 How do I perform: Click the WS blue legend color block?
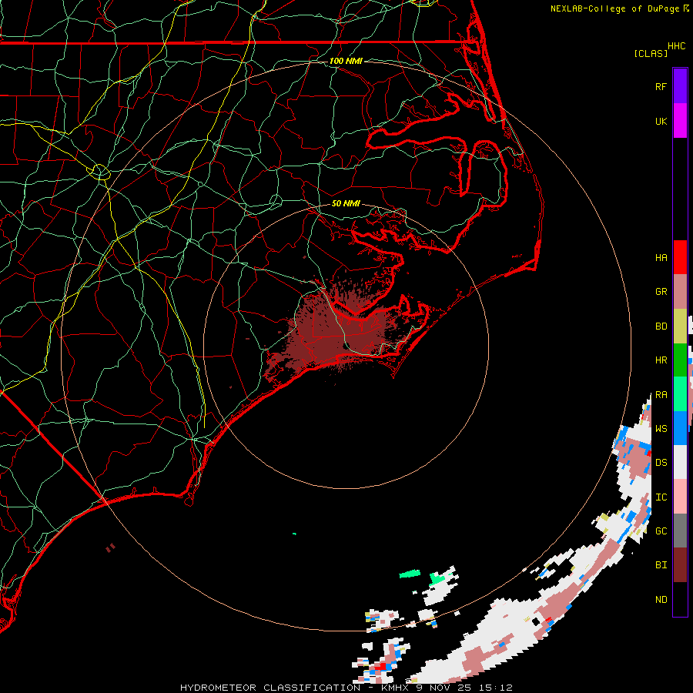coord(680,428)
